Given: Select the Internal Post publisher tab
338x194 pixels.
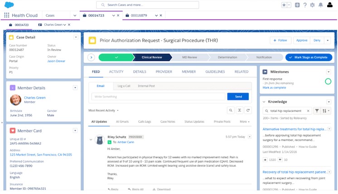Looking at the screenshot, I should [146, 86].
